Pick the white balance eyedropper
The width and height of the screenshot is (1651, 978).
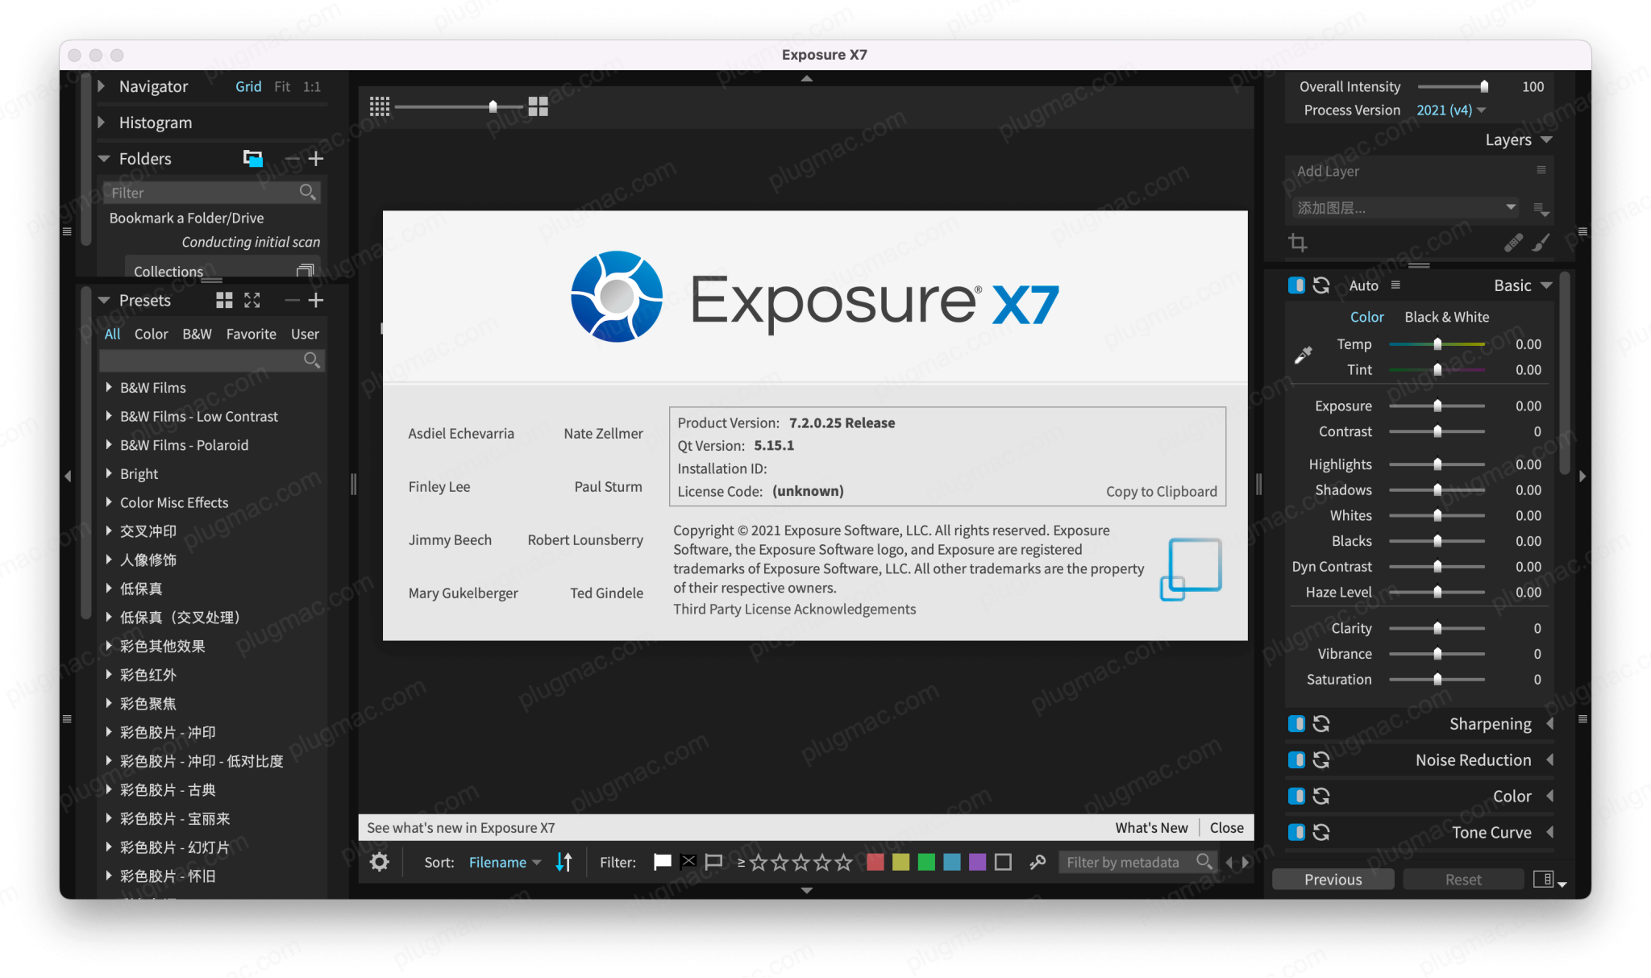(x=1303, y=355)
